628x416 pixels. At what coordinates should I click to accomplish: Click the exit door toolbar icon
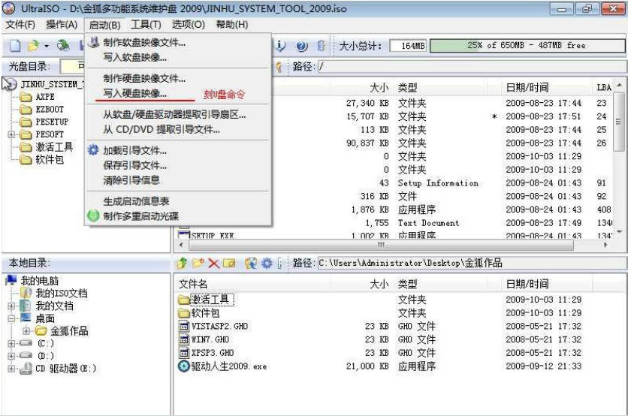click(322, 46)
